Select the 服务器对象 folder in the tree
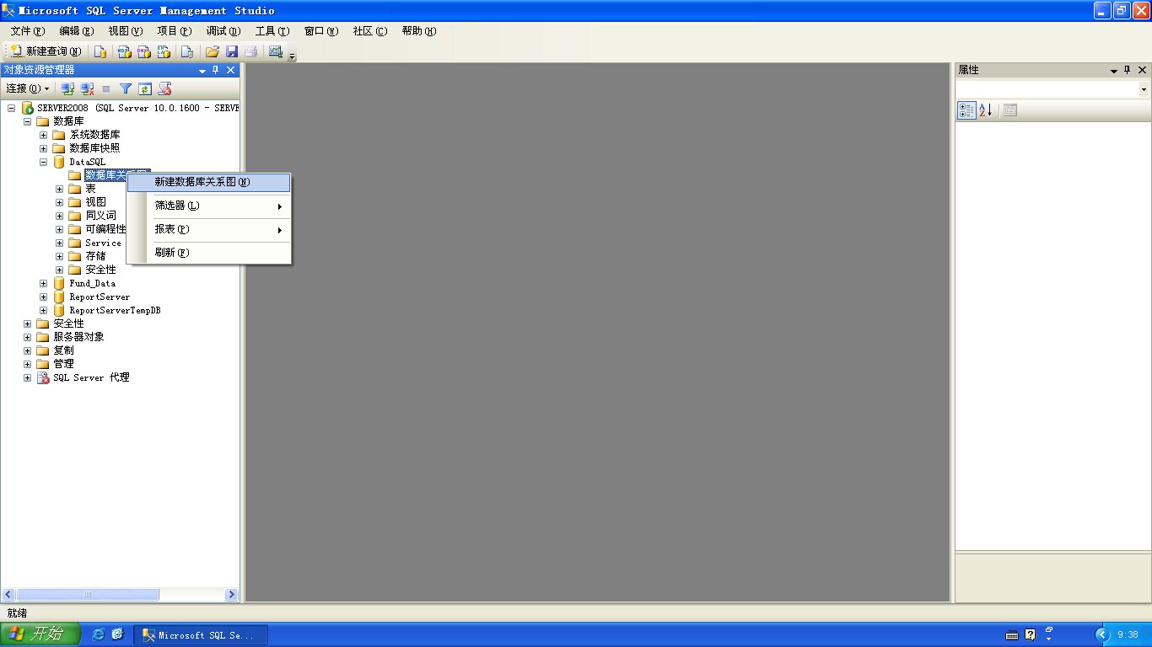Viewport: 1152px width, 647px height. (x=78, y=337)
